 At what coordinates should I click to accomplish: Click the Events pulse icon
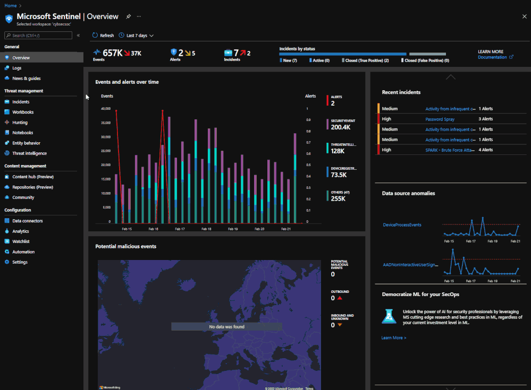click(x=97, y=52)
